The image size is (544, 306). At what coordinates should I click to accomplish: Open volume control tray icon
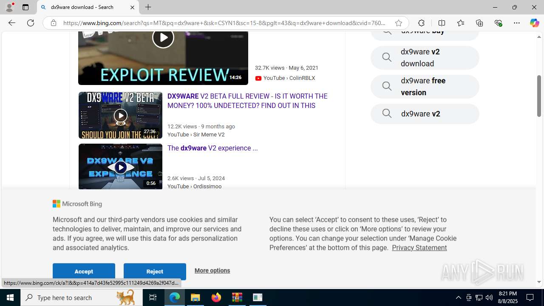point(489,297)
